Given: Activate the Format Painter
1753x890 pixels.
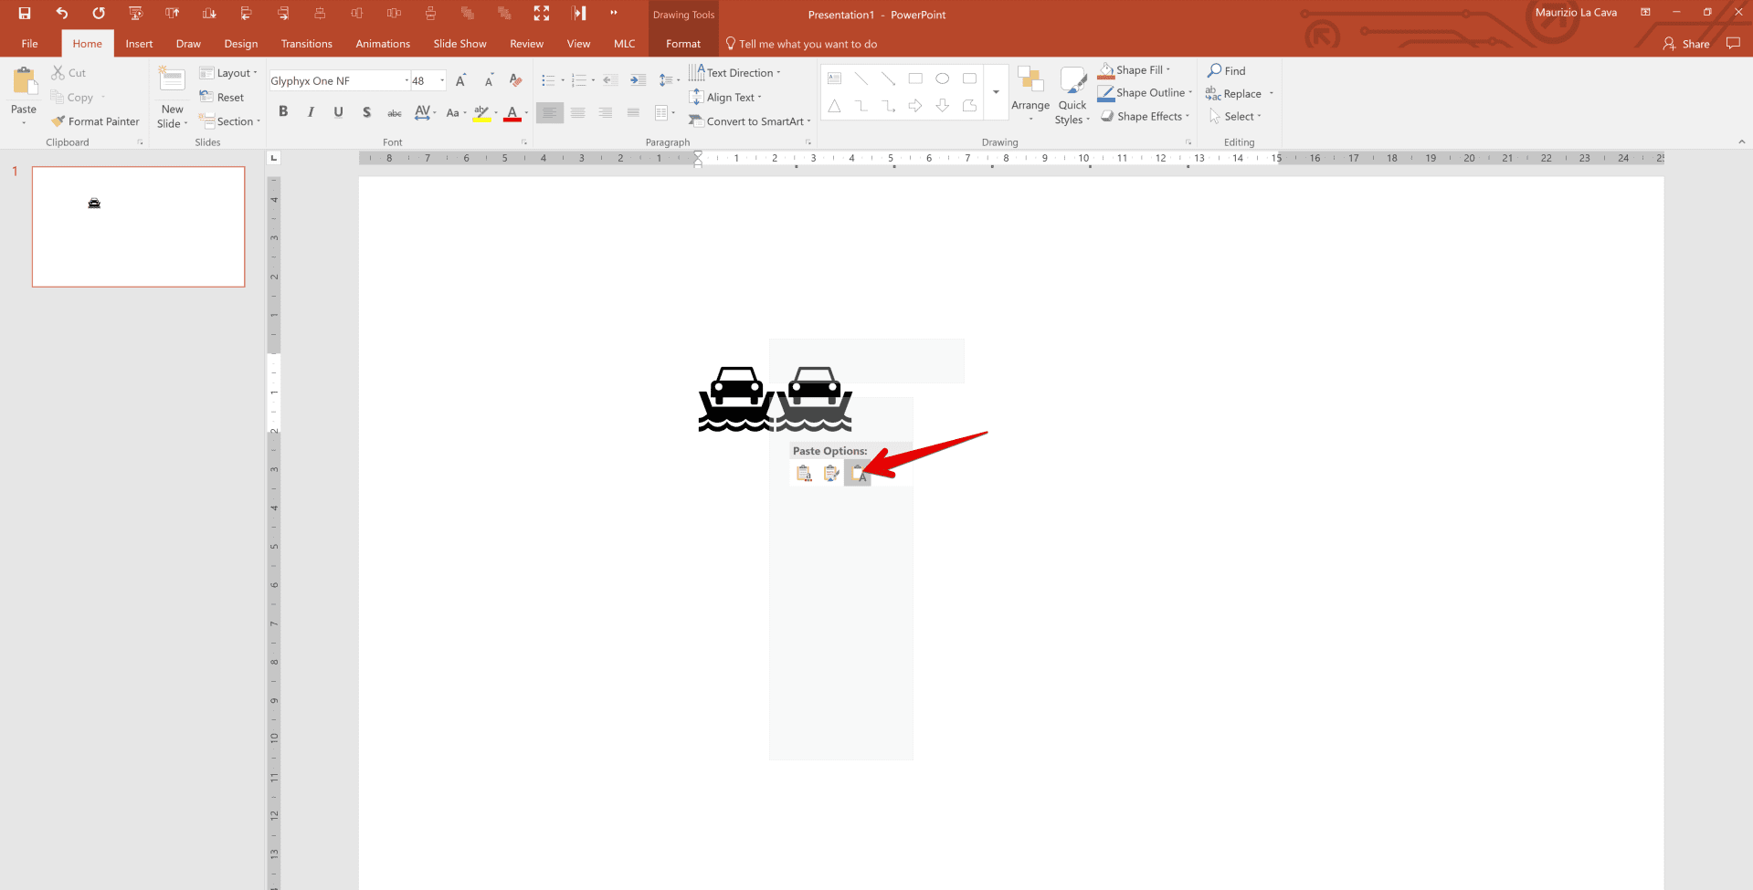Looking at the screenshot, I should pyautogui.click(x=95, y=120).
